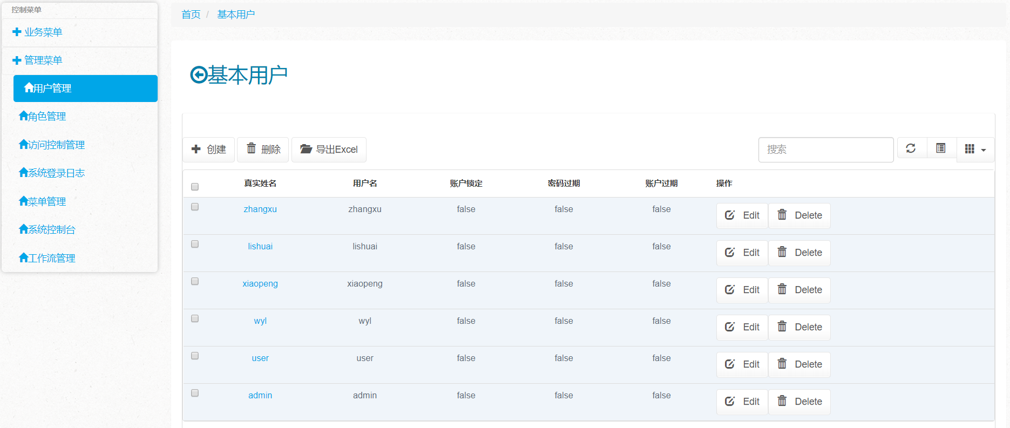The height and width of the screenshot is (428, 1010).
Task: Open the wyl real name link
Action: 260,321
